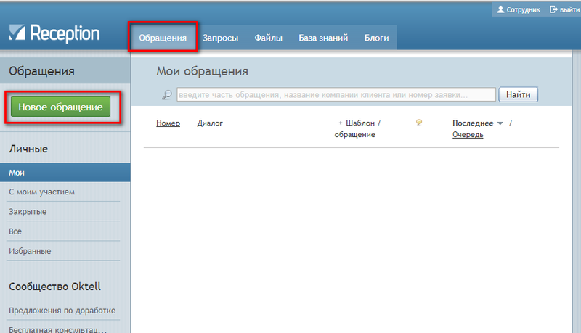Screen dimensions: 581x333
Task: Sort by the Номер column
Action: coord(168,123)
